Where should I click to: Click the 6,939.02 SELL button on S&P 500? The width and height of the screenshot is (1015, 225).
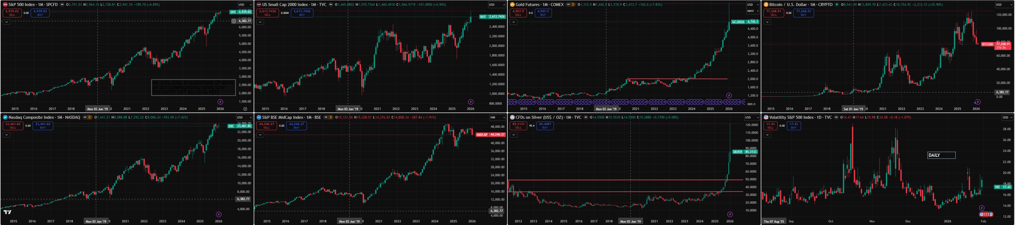coord(12,12)
